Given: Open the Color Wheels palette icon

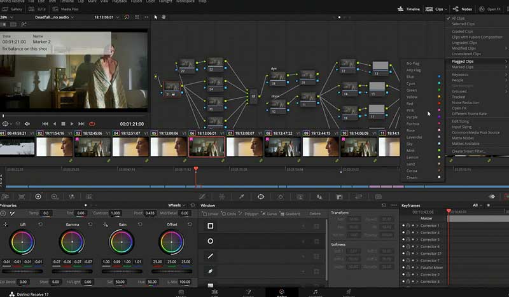Looking at the screenshot, I should point(38,197).
